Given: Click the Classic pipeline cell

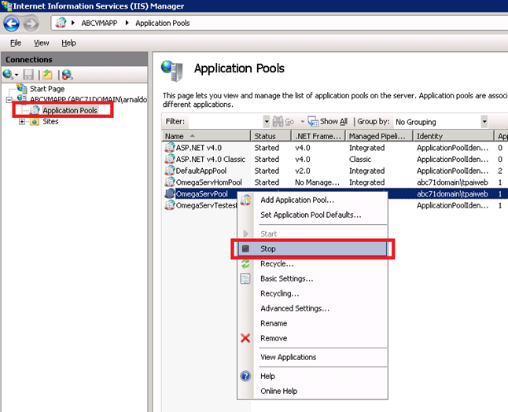Looking at the screenshot, I should coord(360,160).
